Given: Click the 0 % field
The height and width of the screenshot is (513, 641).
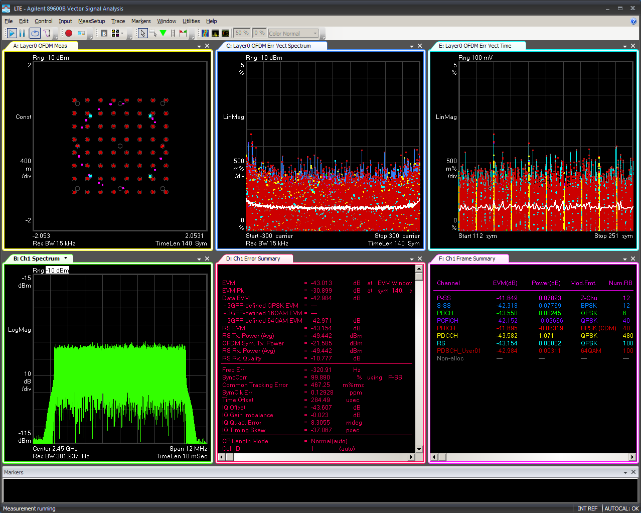Looking at the screenshot, I should [x=259, y=33].
